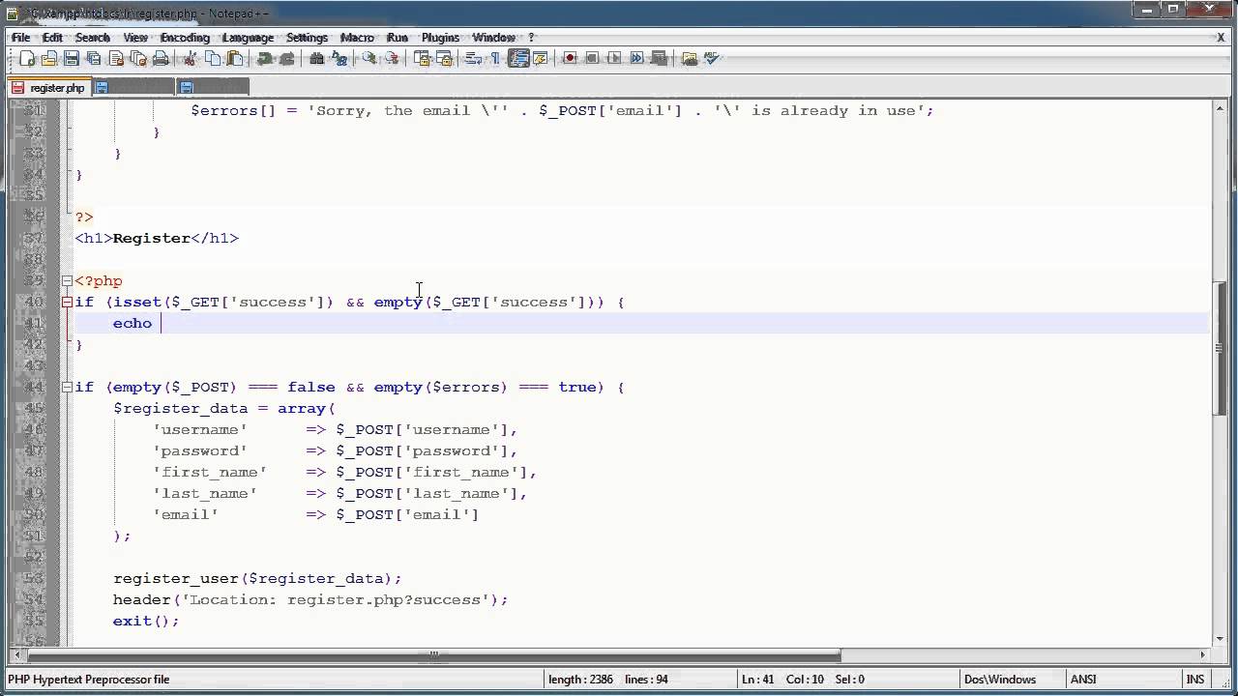Toggle INS insert mode in status bar
This screenshot has height=696, width=1238.
1194,680
